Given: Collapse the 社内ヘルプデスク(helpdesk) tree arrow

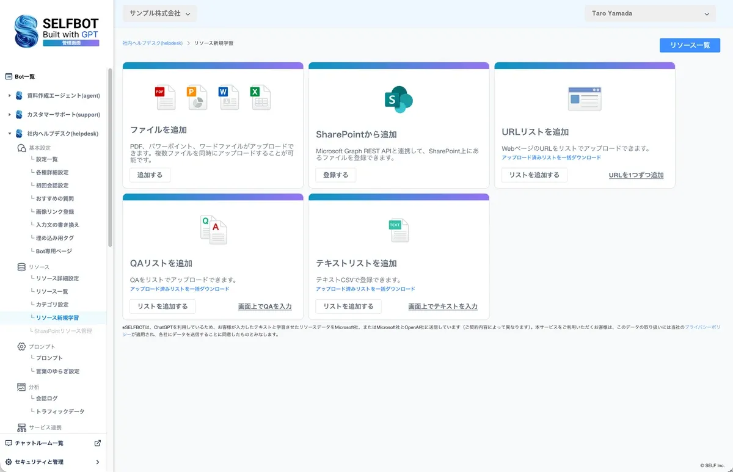Looking at the screenshot, I should point(9,134).
